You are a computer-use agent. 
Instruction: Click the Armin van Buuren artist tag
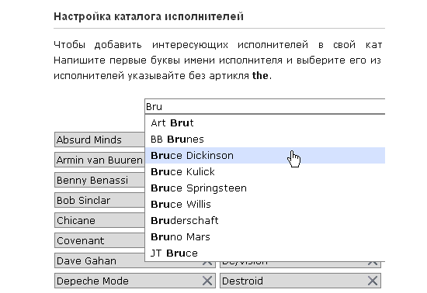coord(99,160)
